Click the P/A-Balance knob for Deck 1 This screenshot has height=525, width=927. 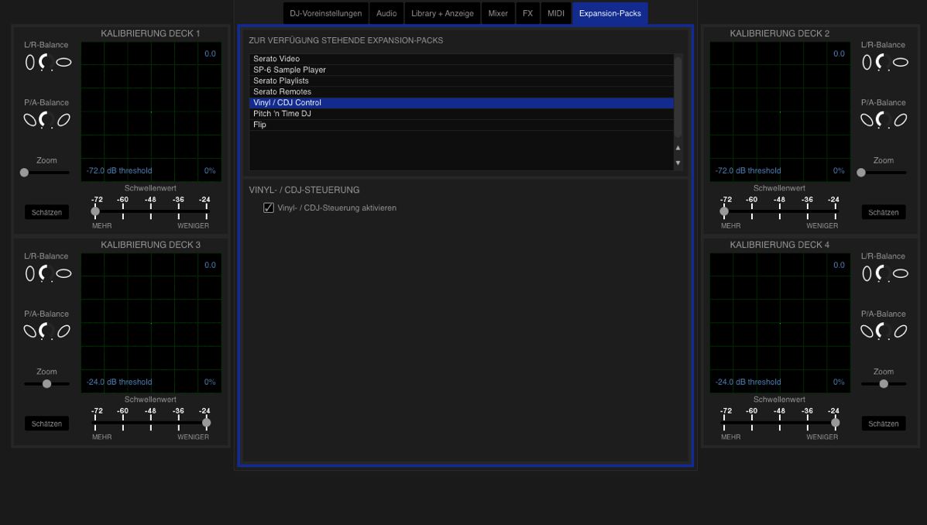click(x=46, y=119)
